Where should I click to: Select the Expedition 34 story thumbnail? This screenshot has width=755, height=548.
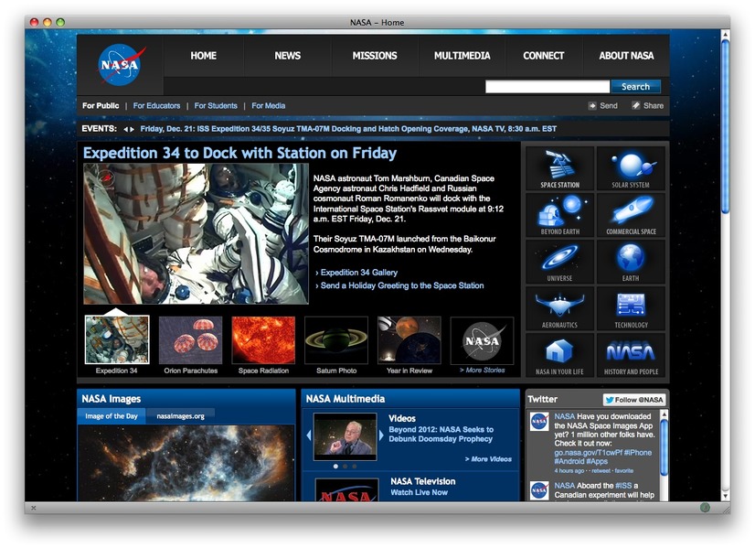(x=117, y=339)
